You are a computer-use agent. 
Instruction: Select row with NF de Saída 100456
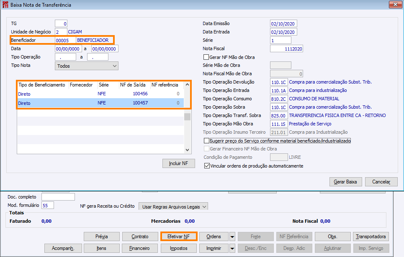coord(100,94)
